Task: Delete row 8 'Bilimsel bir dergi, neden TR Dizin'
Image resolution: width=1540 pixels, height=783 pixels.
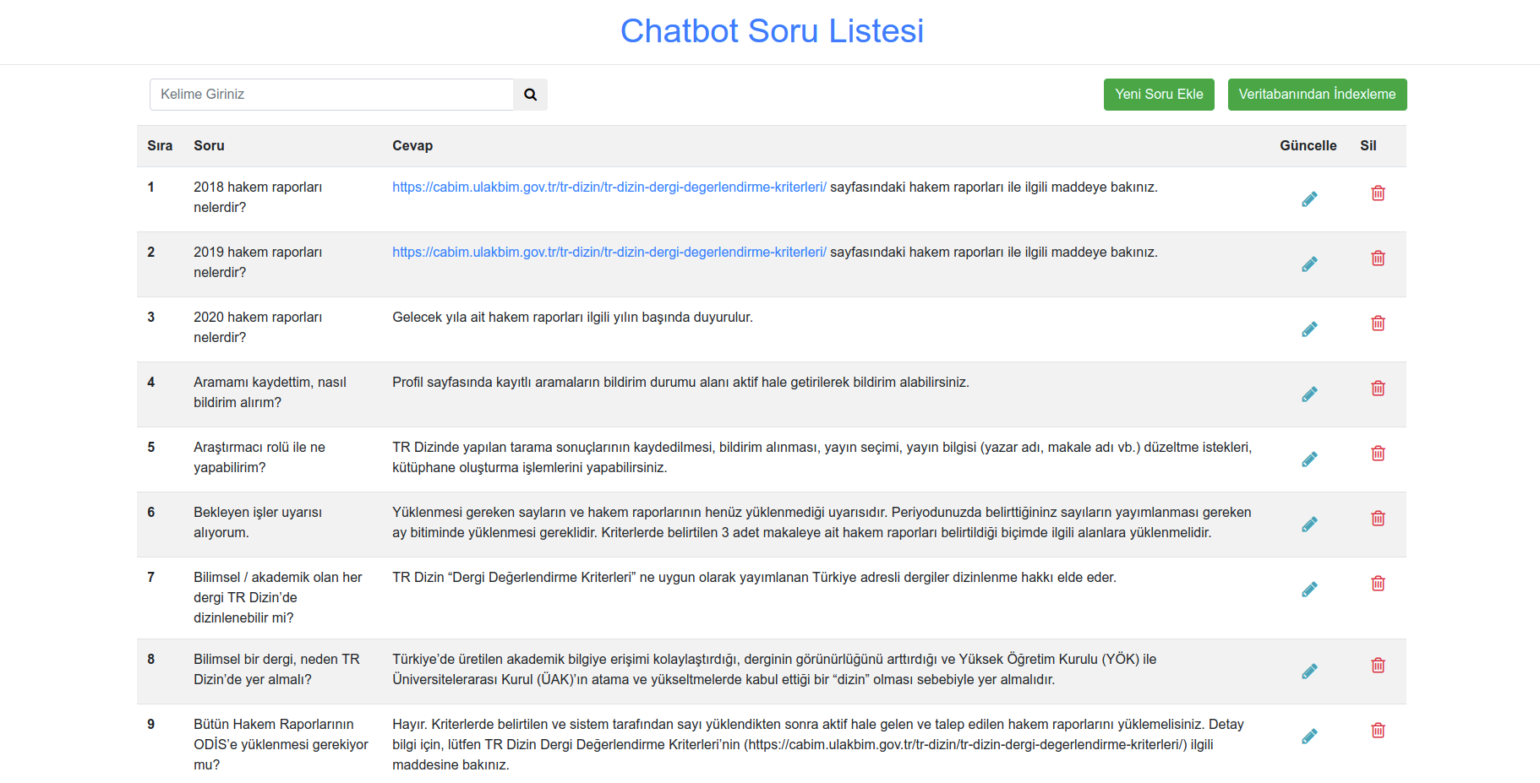Action: pos(1378,666)
